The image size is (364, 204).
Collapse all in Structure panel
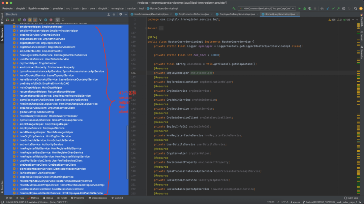click(114, 14)
